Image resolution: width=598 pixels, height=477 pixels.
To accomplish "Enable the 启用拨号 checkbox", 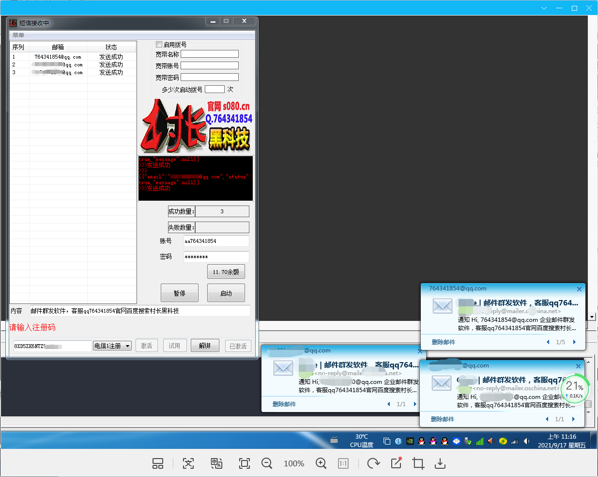I will pos(159,44).
